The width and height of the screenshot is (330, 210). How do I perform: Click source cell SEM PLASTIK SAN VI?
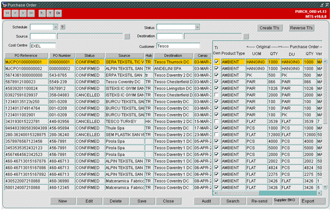point(125,135)
